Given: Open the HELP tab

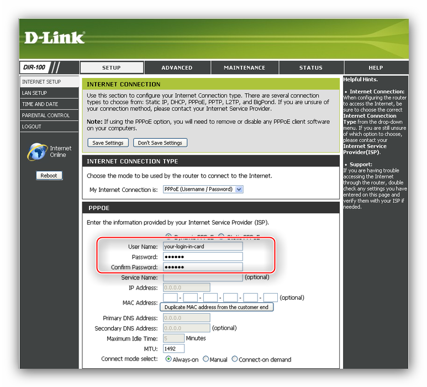Looking at the screenshot, I should (376, 67).
